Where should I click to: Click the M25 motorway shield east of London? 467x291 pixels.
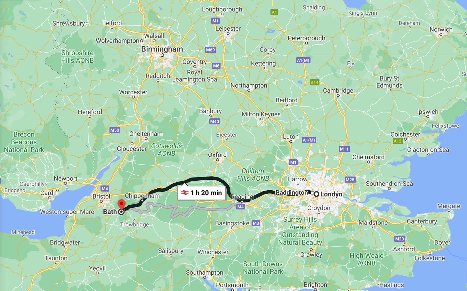coord(350,180)
